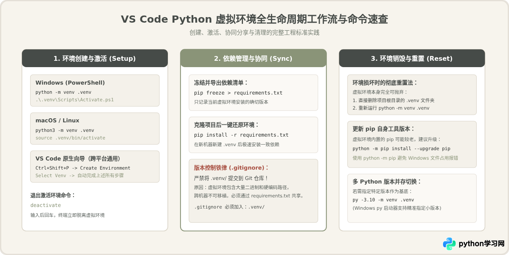
Task: Click "python -m pip install --upgrade pip" command
Action: coord(402,149)
